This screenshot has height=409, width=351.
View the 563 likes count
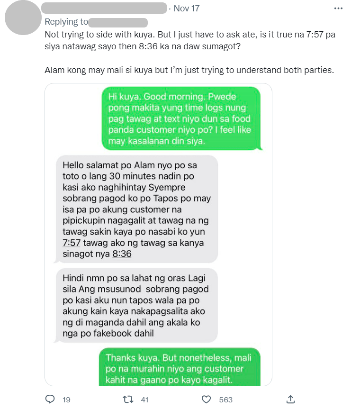(225, 400)
